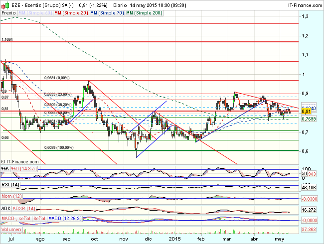Click the -0,0003 MACD value box
The image size is (324, 244).
(x=310, y=221)
